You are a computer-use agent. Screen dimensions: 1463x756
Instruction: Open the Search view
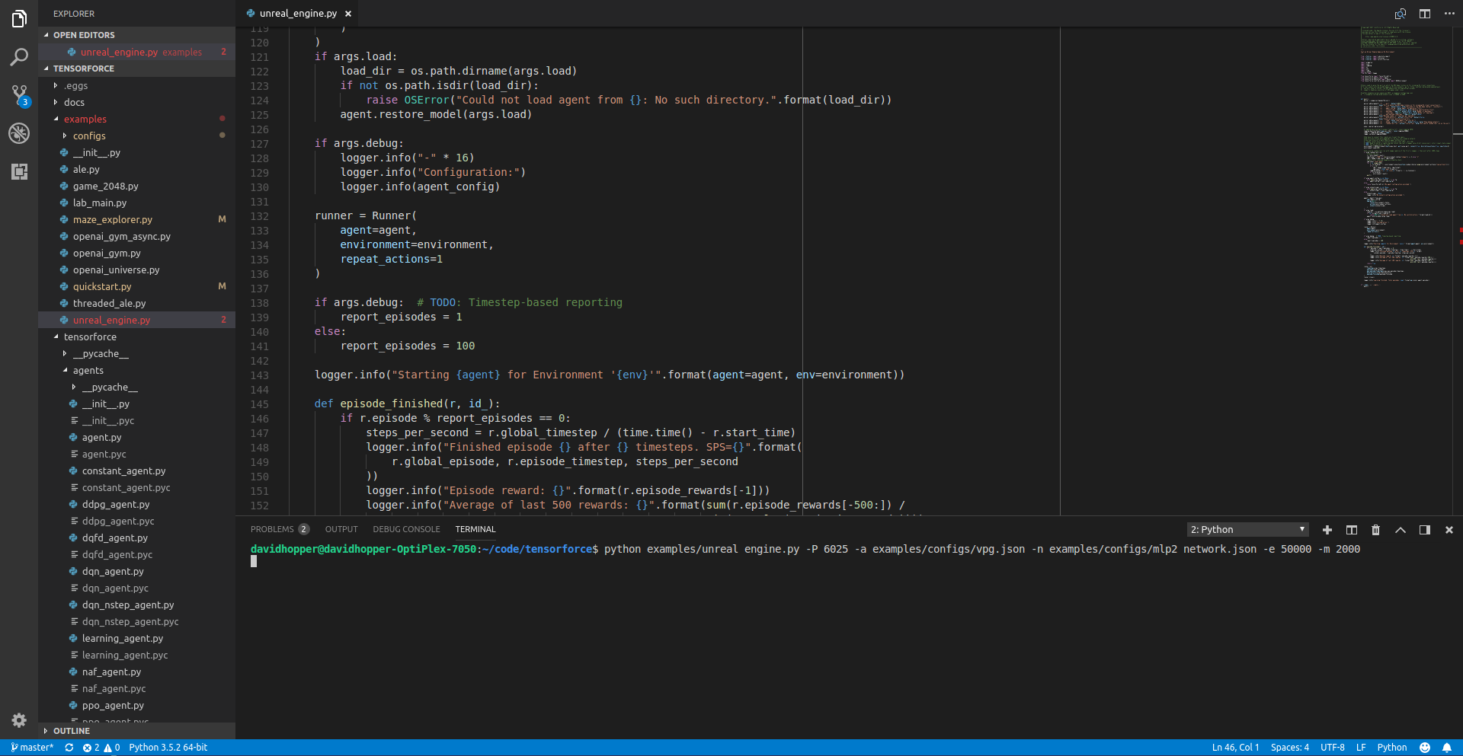tap(19, 57)
